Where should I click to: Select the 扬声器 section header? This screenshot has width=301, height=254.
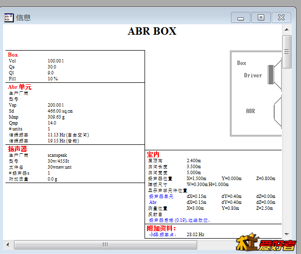tap(17, 149)
